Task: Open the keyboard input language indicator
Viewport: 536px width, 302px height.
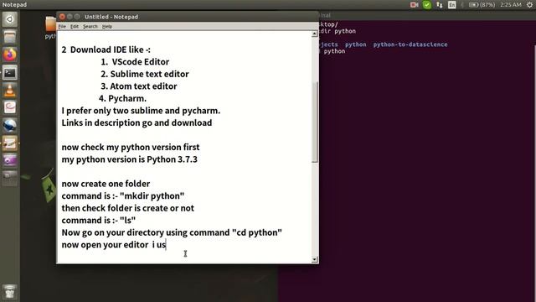Action: click(452, 5)
